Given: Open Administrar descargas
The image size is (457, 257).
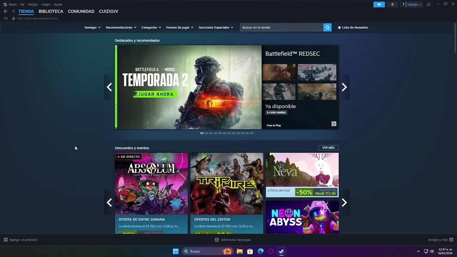Looking at the screenshot, I should (236, 240).
